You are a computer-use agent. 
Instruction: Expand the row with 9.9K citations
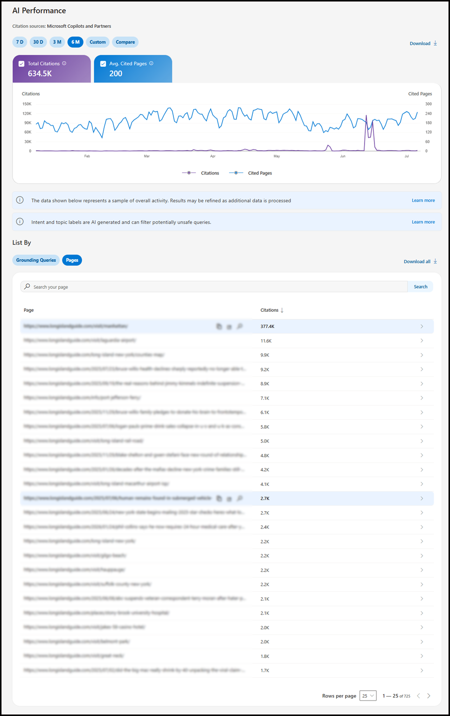[x=422, y=355]
